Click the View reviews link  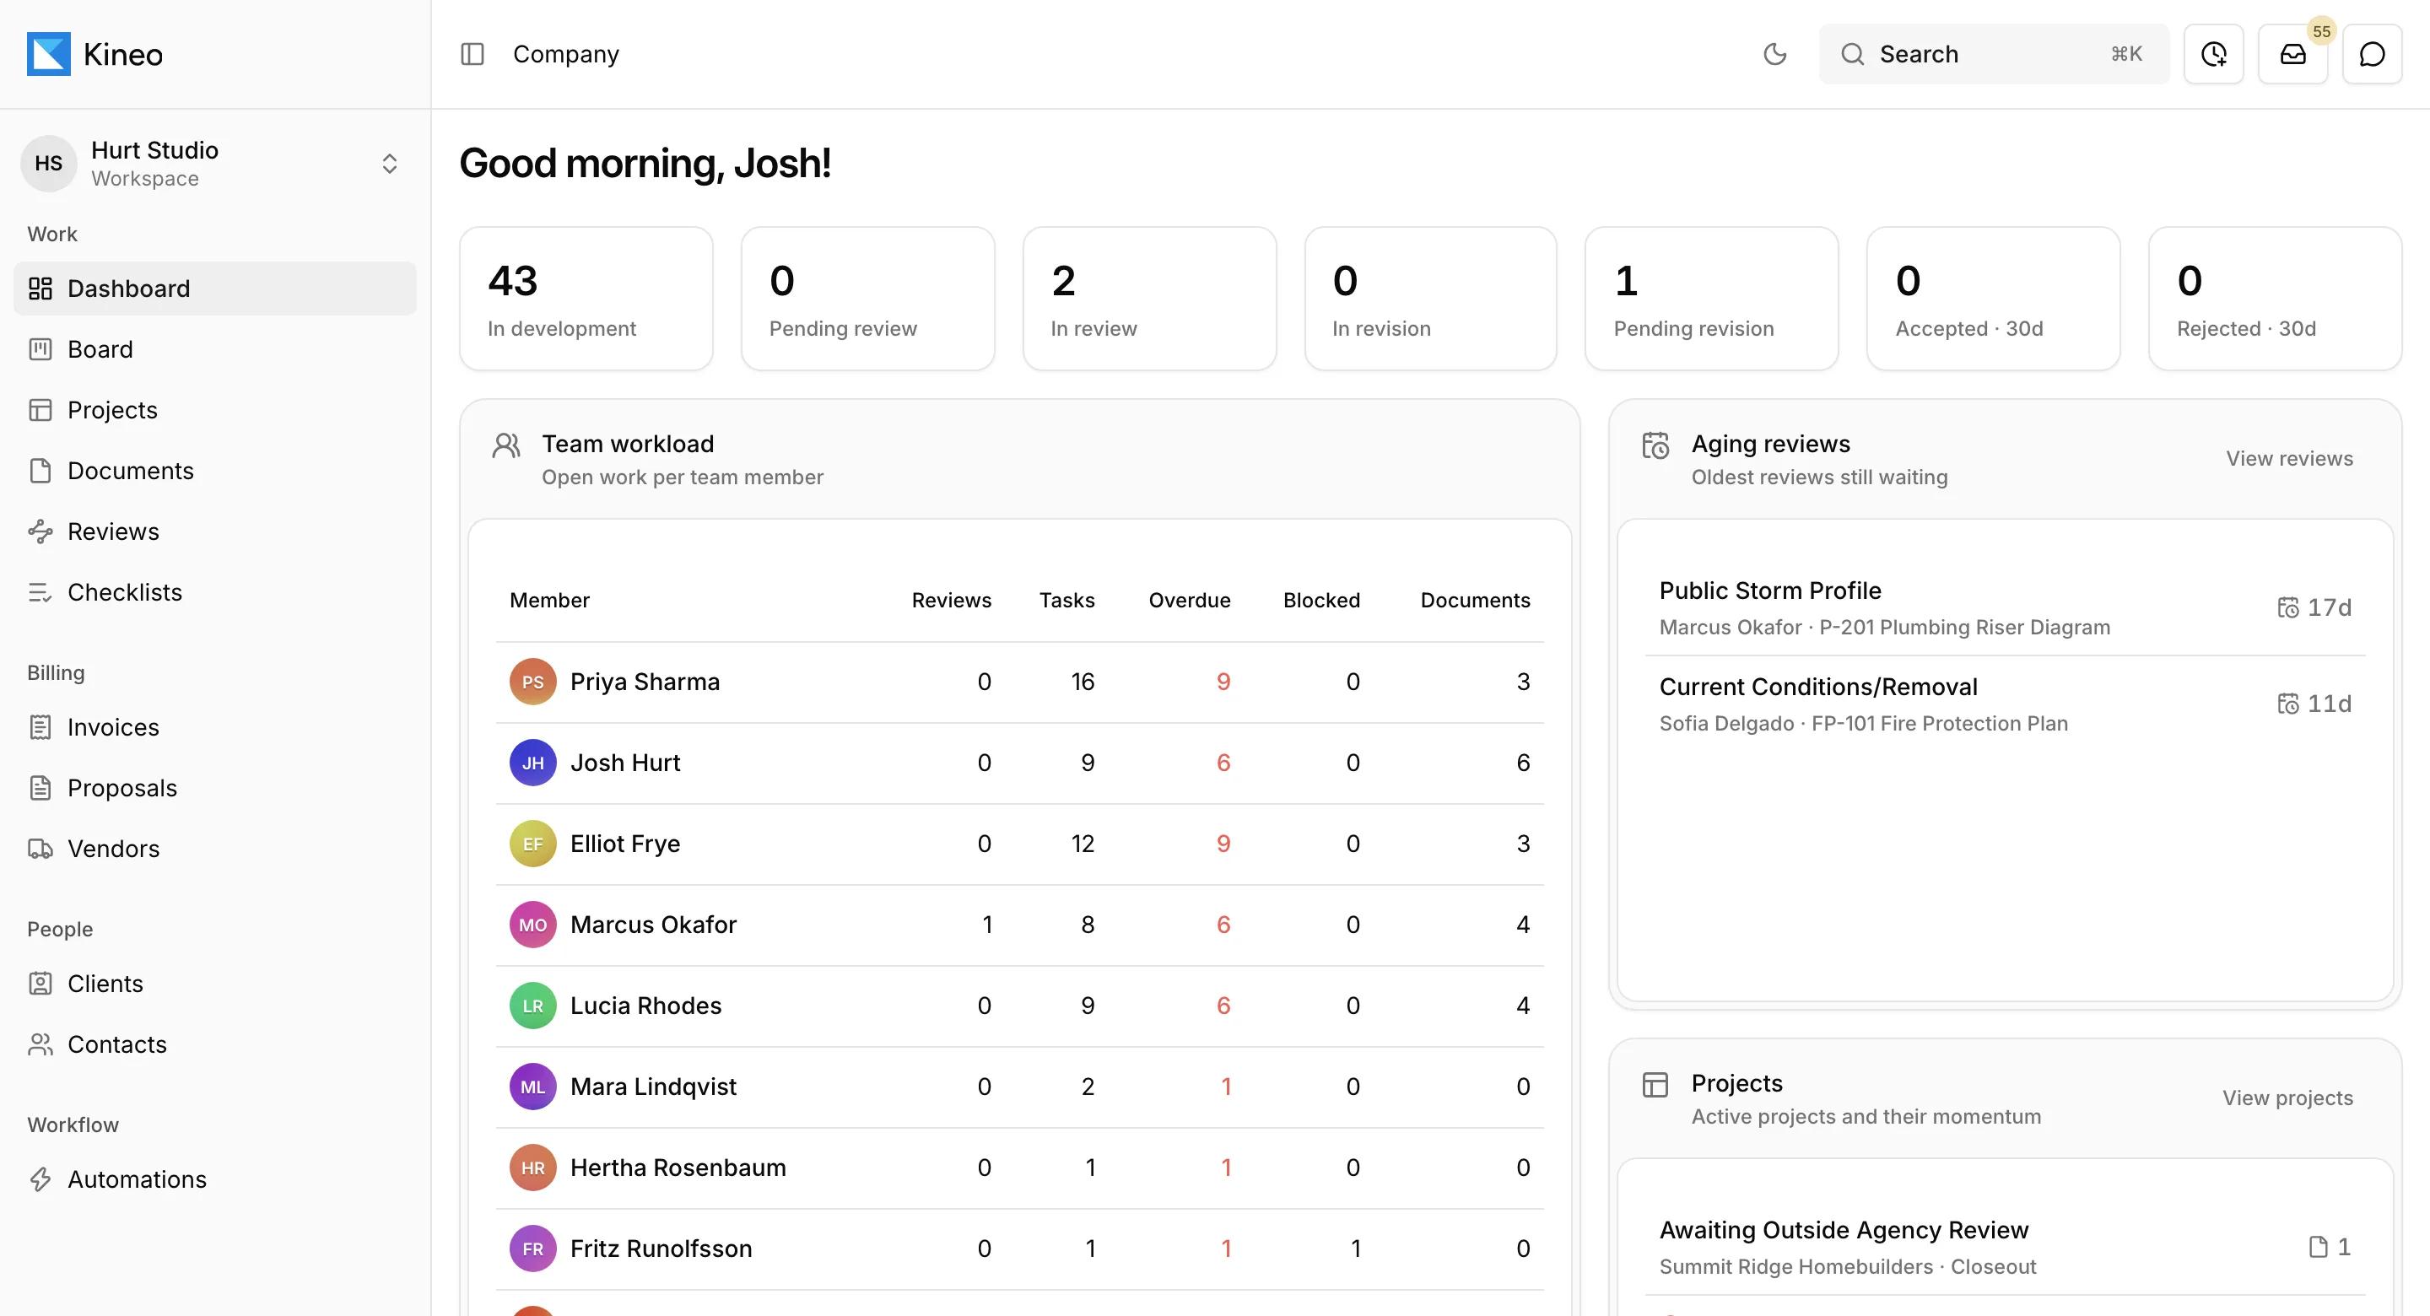pyautogui.click(x=2289, y=458)
